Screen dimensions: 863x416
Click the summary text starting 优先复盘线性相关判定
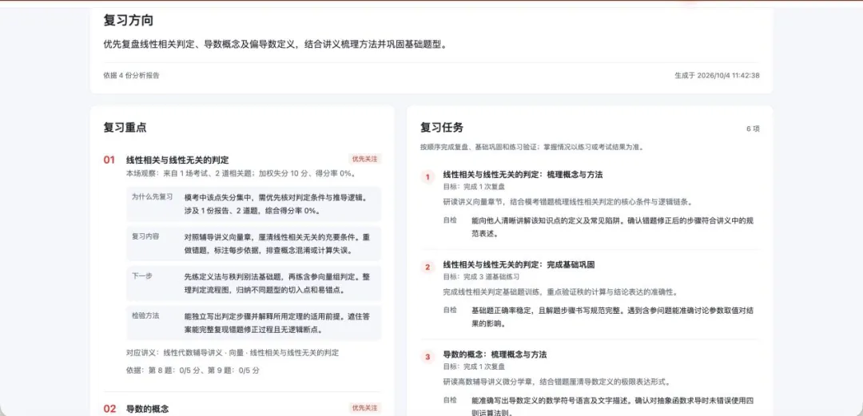[275, 45]
